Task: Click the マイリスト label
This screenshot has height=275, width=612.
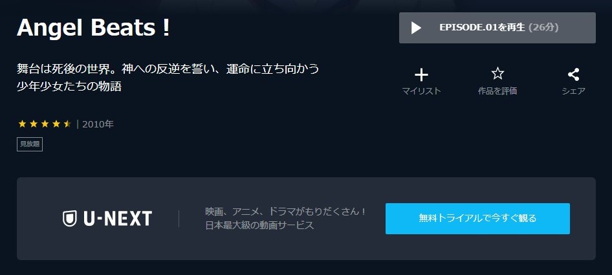Action: (421, 91)
